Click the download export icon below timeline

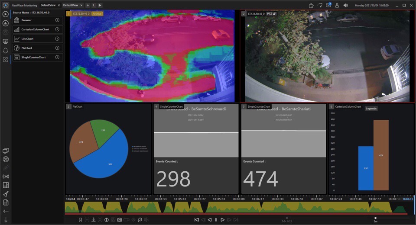click(93, 220)
